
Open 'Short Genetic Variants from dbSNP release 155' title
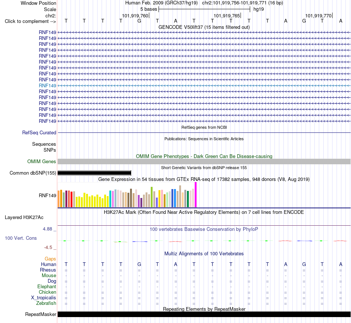coord(204,168)
